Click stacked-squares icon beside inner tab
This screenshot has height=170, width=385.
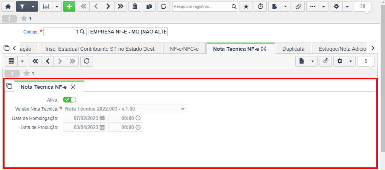pyautogui.click(x=9, y=86)
